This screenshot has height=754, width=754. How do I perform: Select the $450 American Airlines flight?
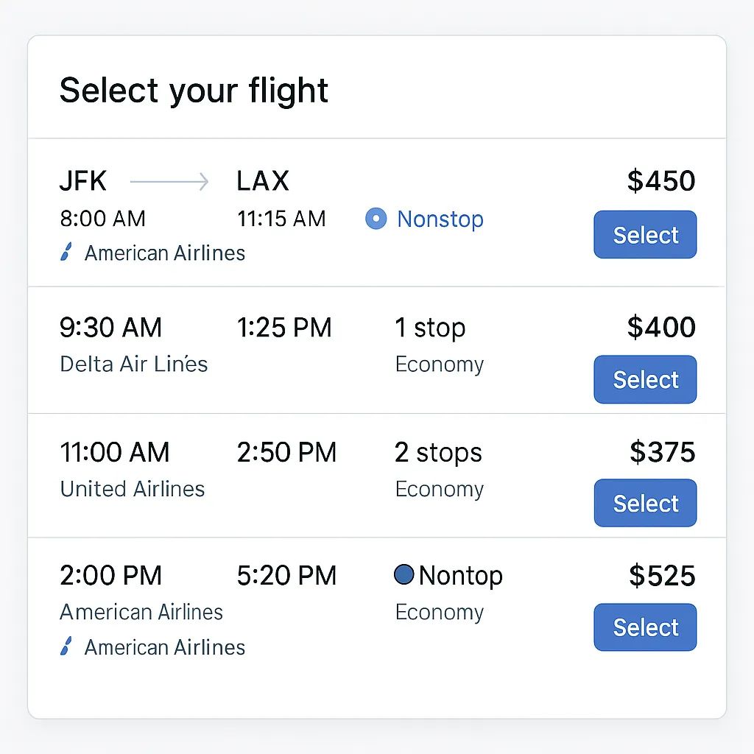point(645,235)
